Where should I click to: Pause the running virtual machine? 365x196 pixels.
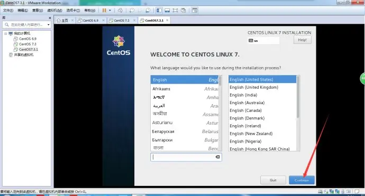[104, 10]
